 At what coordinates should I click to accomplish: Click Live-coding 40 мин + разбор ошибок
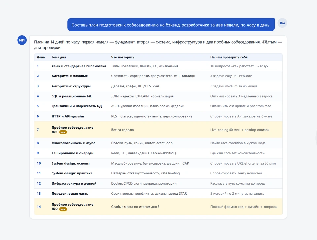[x=240, y=130]
